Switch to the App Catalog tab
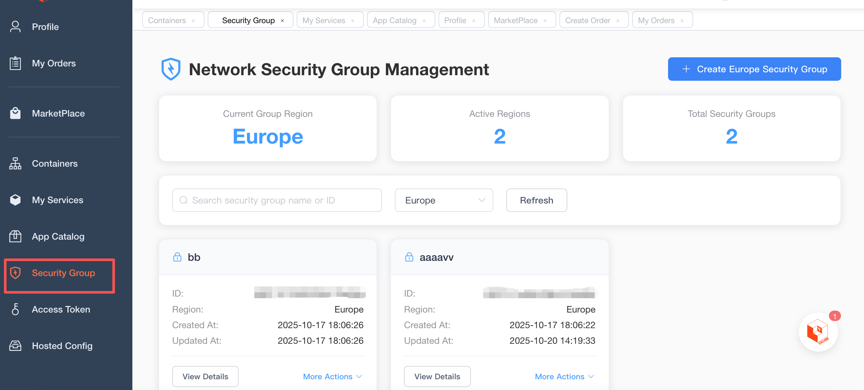The image size is (864, 390). [x=394, y=21]
